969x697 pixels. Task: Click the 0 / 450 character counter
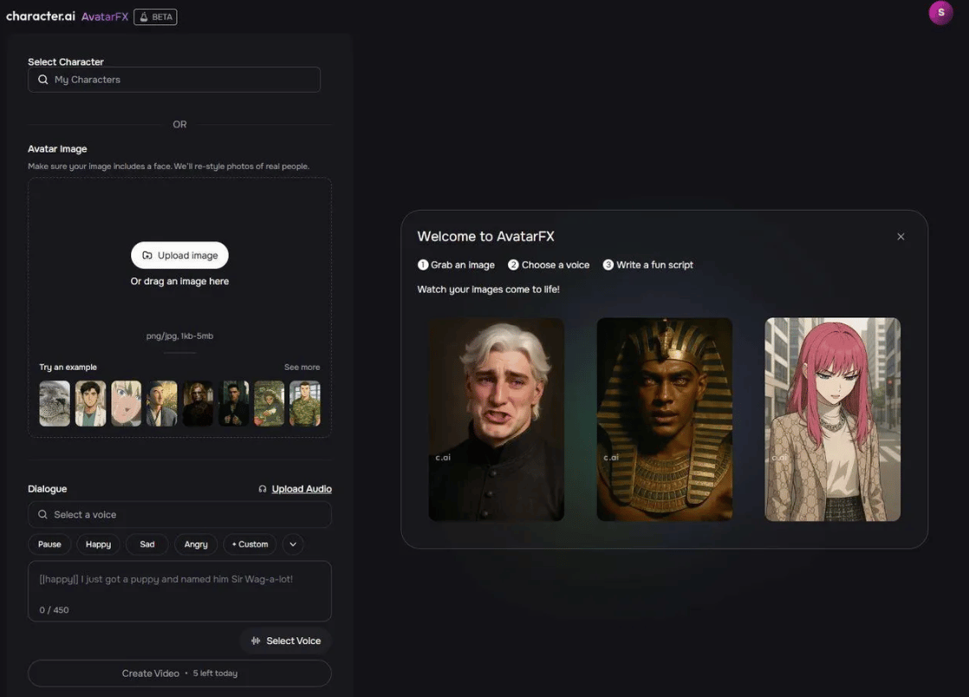[54, 610]
